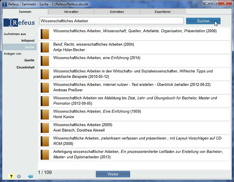Switch to the Verwalten tab
Image resolution: width=234 pixels, height=182 pixels.
pos(71,12)
